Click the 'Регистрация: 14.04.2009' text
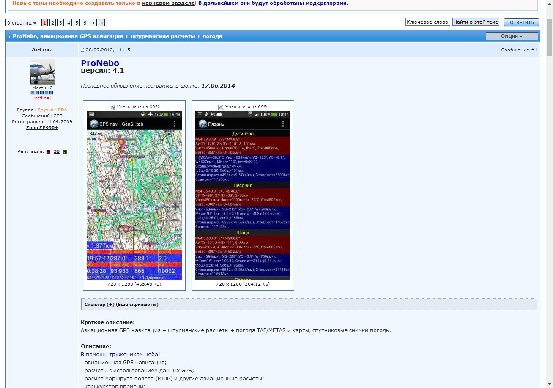Viewport: 553px width, 388px height. (x=42, y=122)
